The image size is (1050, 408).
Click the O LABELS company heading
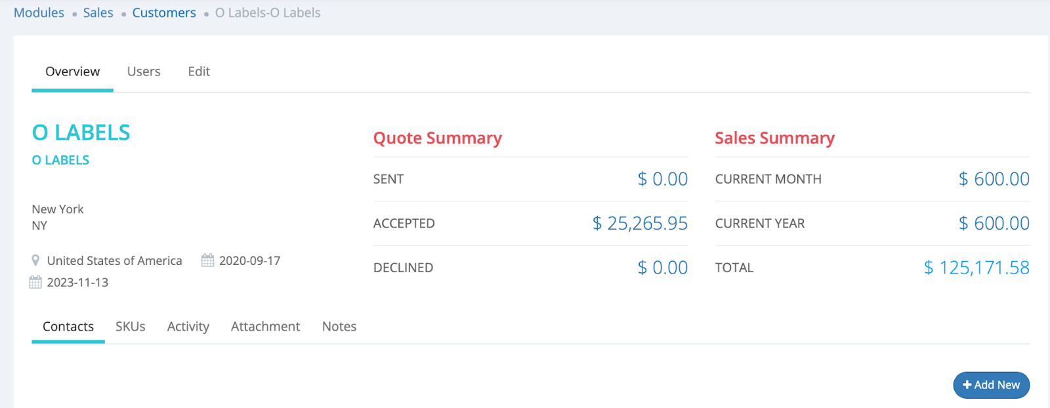click(x=81, y=133)
